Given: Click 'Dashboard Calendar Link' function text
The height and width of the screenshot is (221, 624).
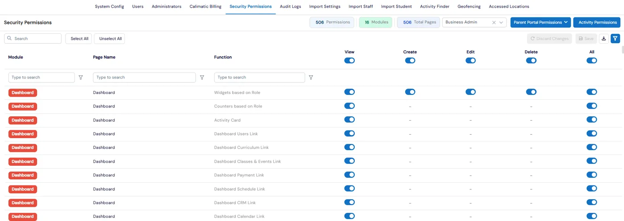Looking at the screenshot, I should (x=239, y=217).
